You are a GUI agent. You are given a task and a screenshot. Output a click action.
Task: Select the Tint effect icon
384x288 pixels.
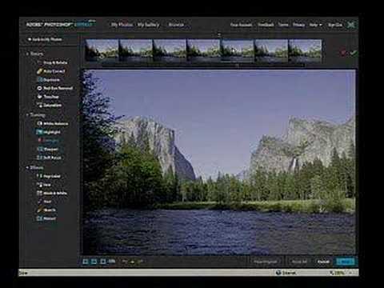coord(39,202)
